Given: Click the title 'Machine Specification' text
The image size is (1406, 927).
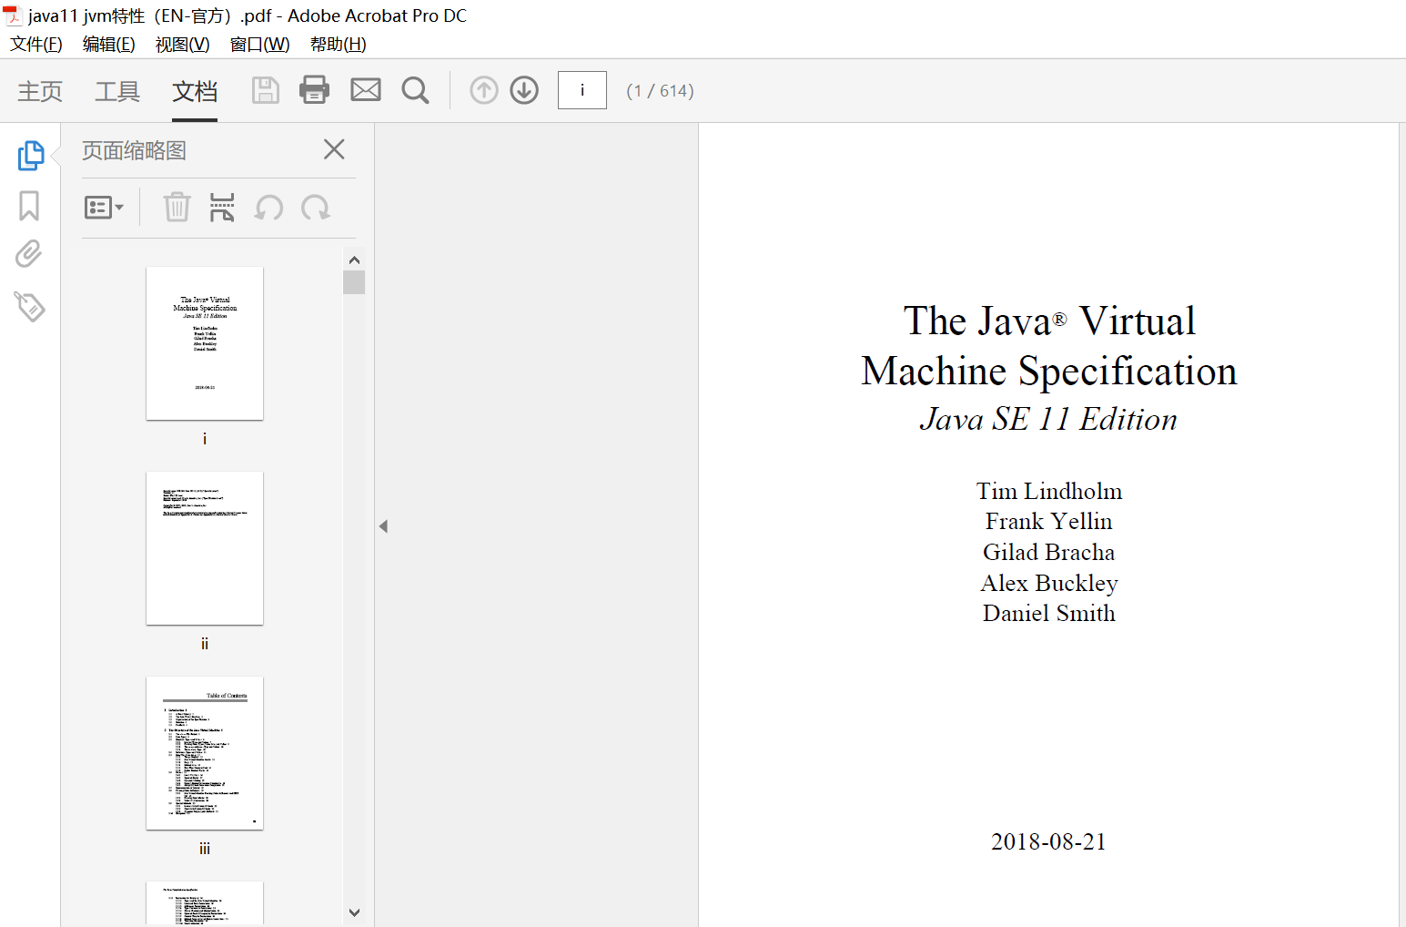Looking at the screenshot, I should click(1049, 372).
